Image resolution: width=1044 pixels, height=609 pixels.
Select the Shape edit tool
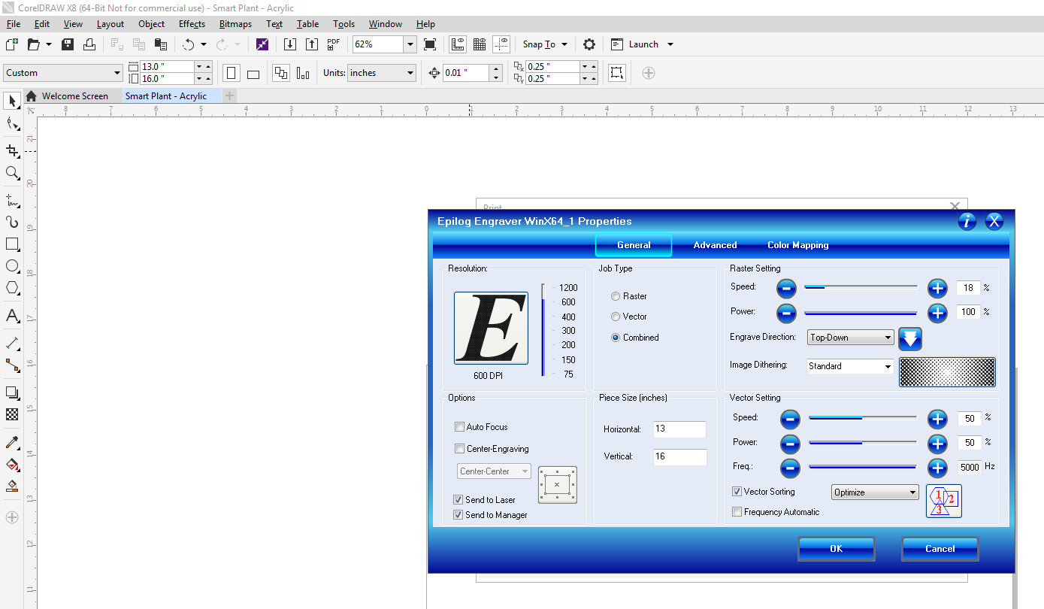click(12, 124)
